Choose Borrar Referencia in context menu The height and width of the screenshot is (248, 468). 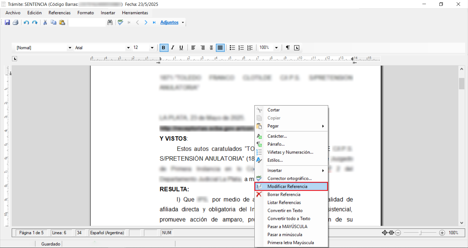coord(284,194)
